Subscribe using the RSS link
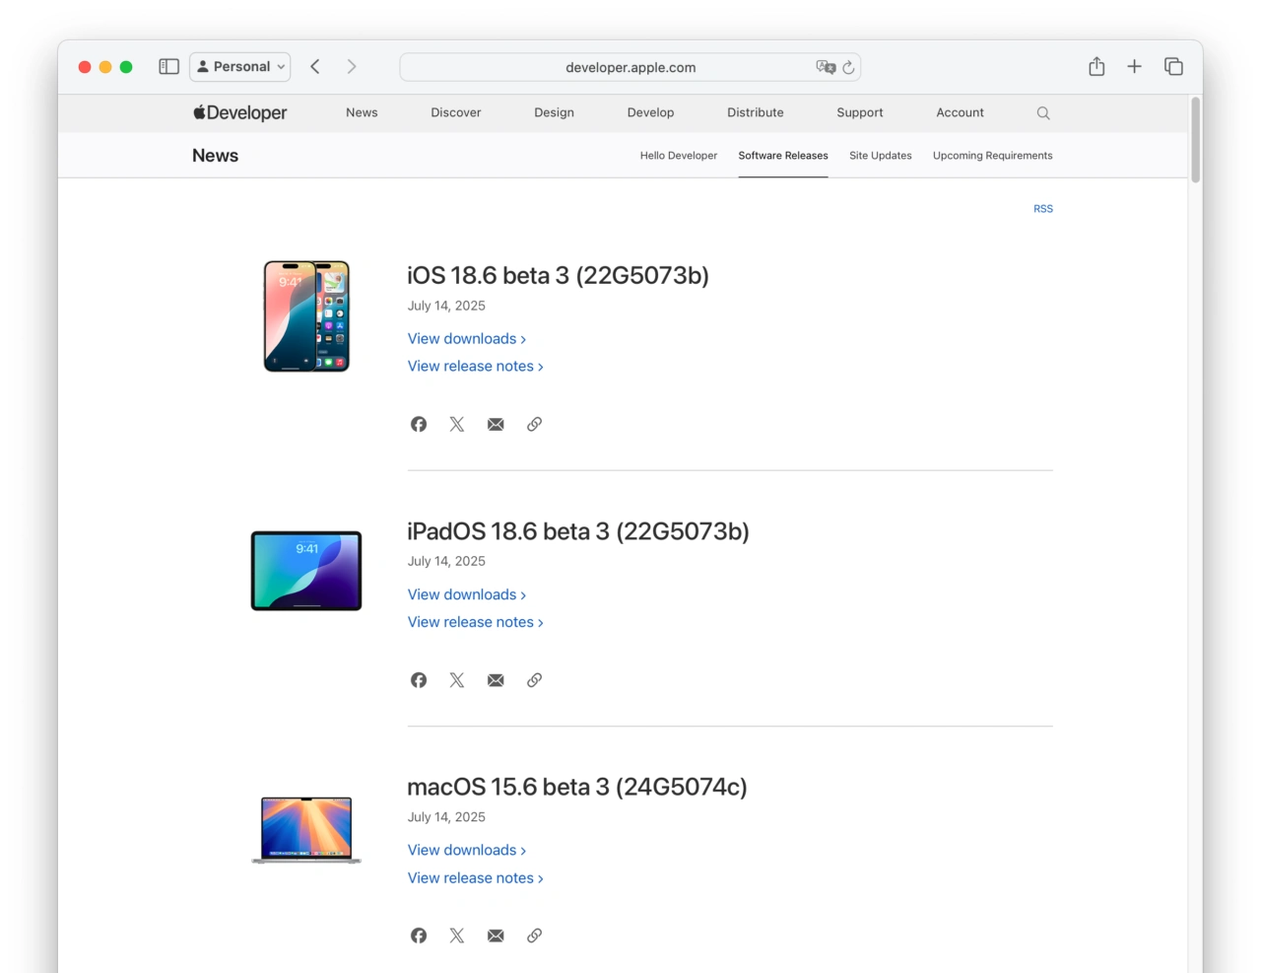 pyautogui.click(x=1043, y=208)
